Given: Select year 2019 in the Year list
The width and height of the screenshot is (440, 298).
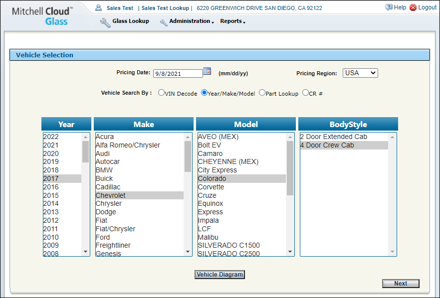Looking at the screenshot, I should pos(62,162).
